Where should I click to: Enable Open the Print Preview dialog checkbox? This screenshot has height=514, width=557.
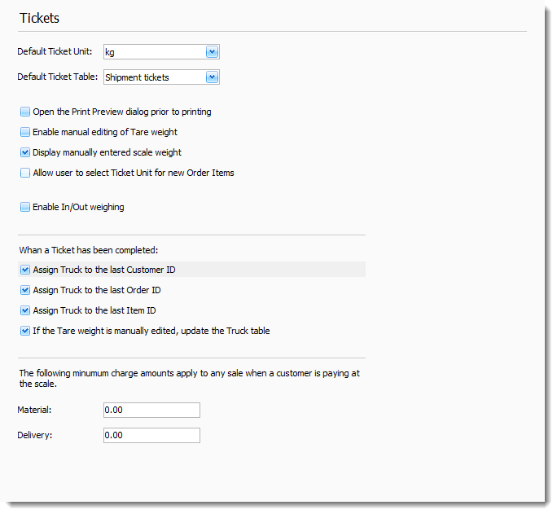(x=25, y=112)
